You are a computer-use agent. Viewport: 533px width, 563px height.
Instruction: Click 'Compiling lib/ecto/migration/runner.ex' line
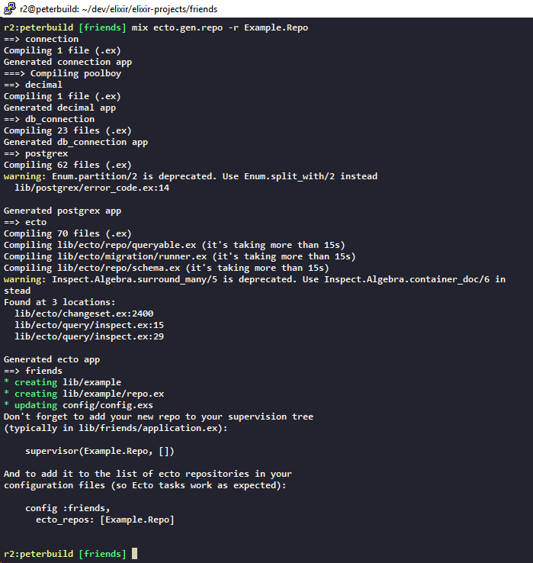point(180,256)
